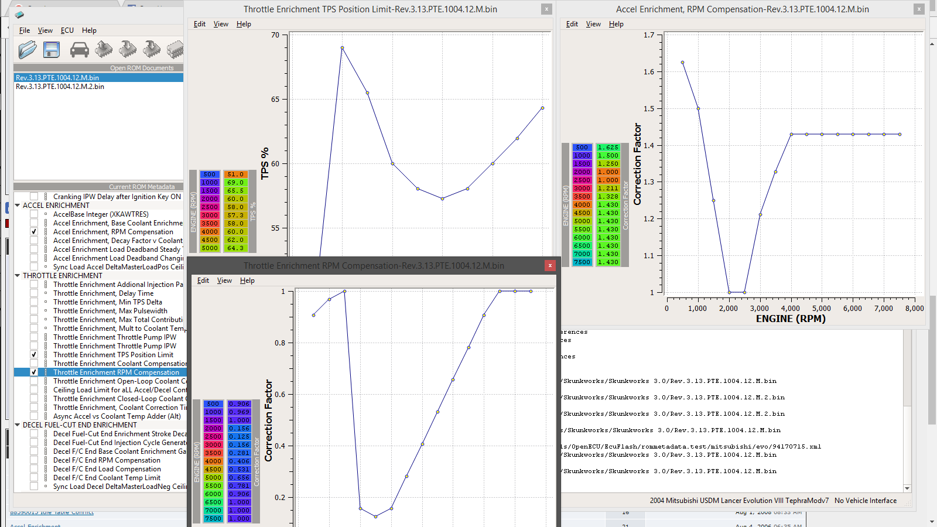
Task: Click the teal chip application icon in title bar
Action: 19,15
